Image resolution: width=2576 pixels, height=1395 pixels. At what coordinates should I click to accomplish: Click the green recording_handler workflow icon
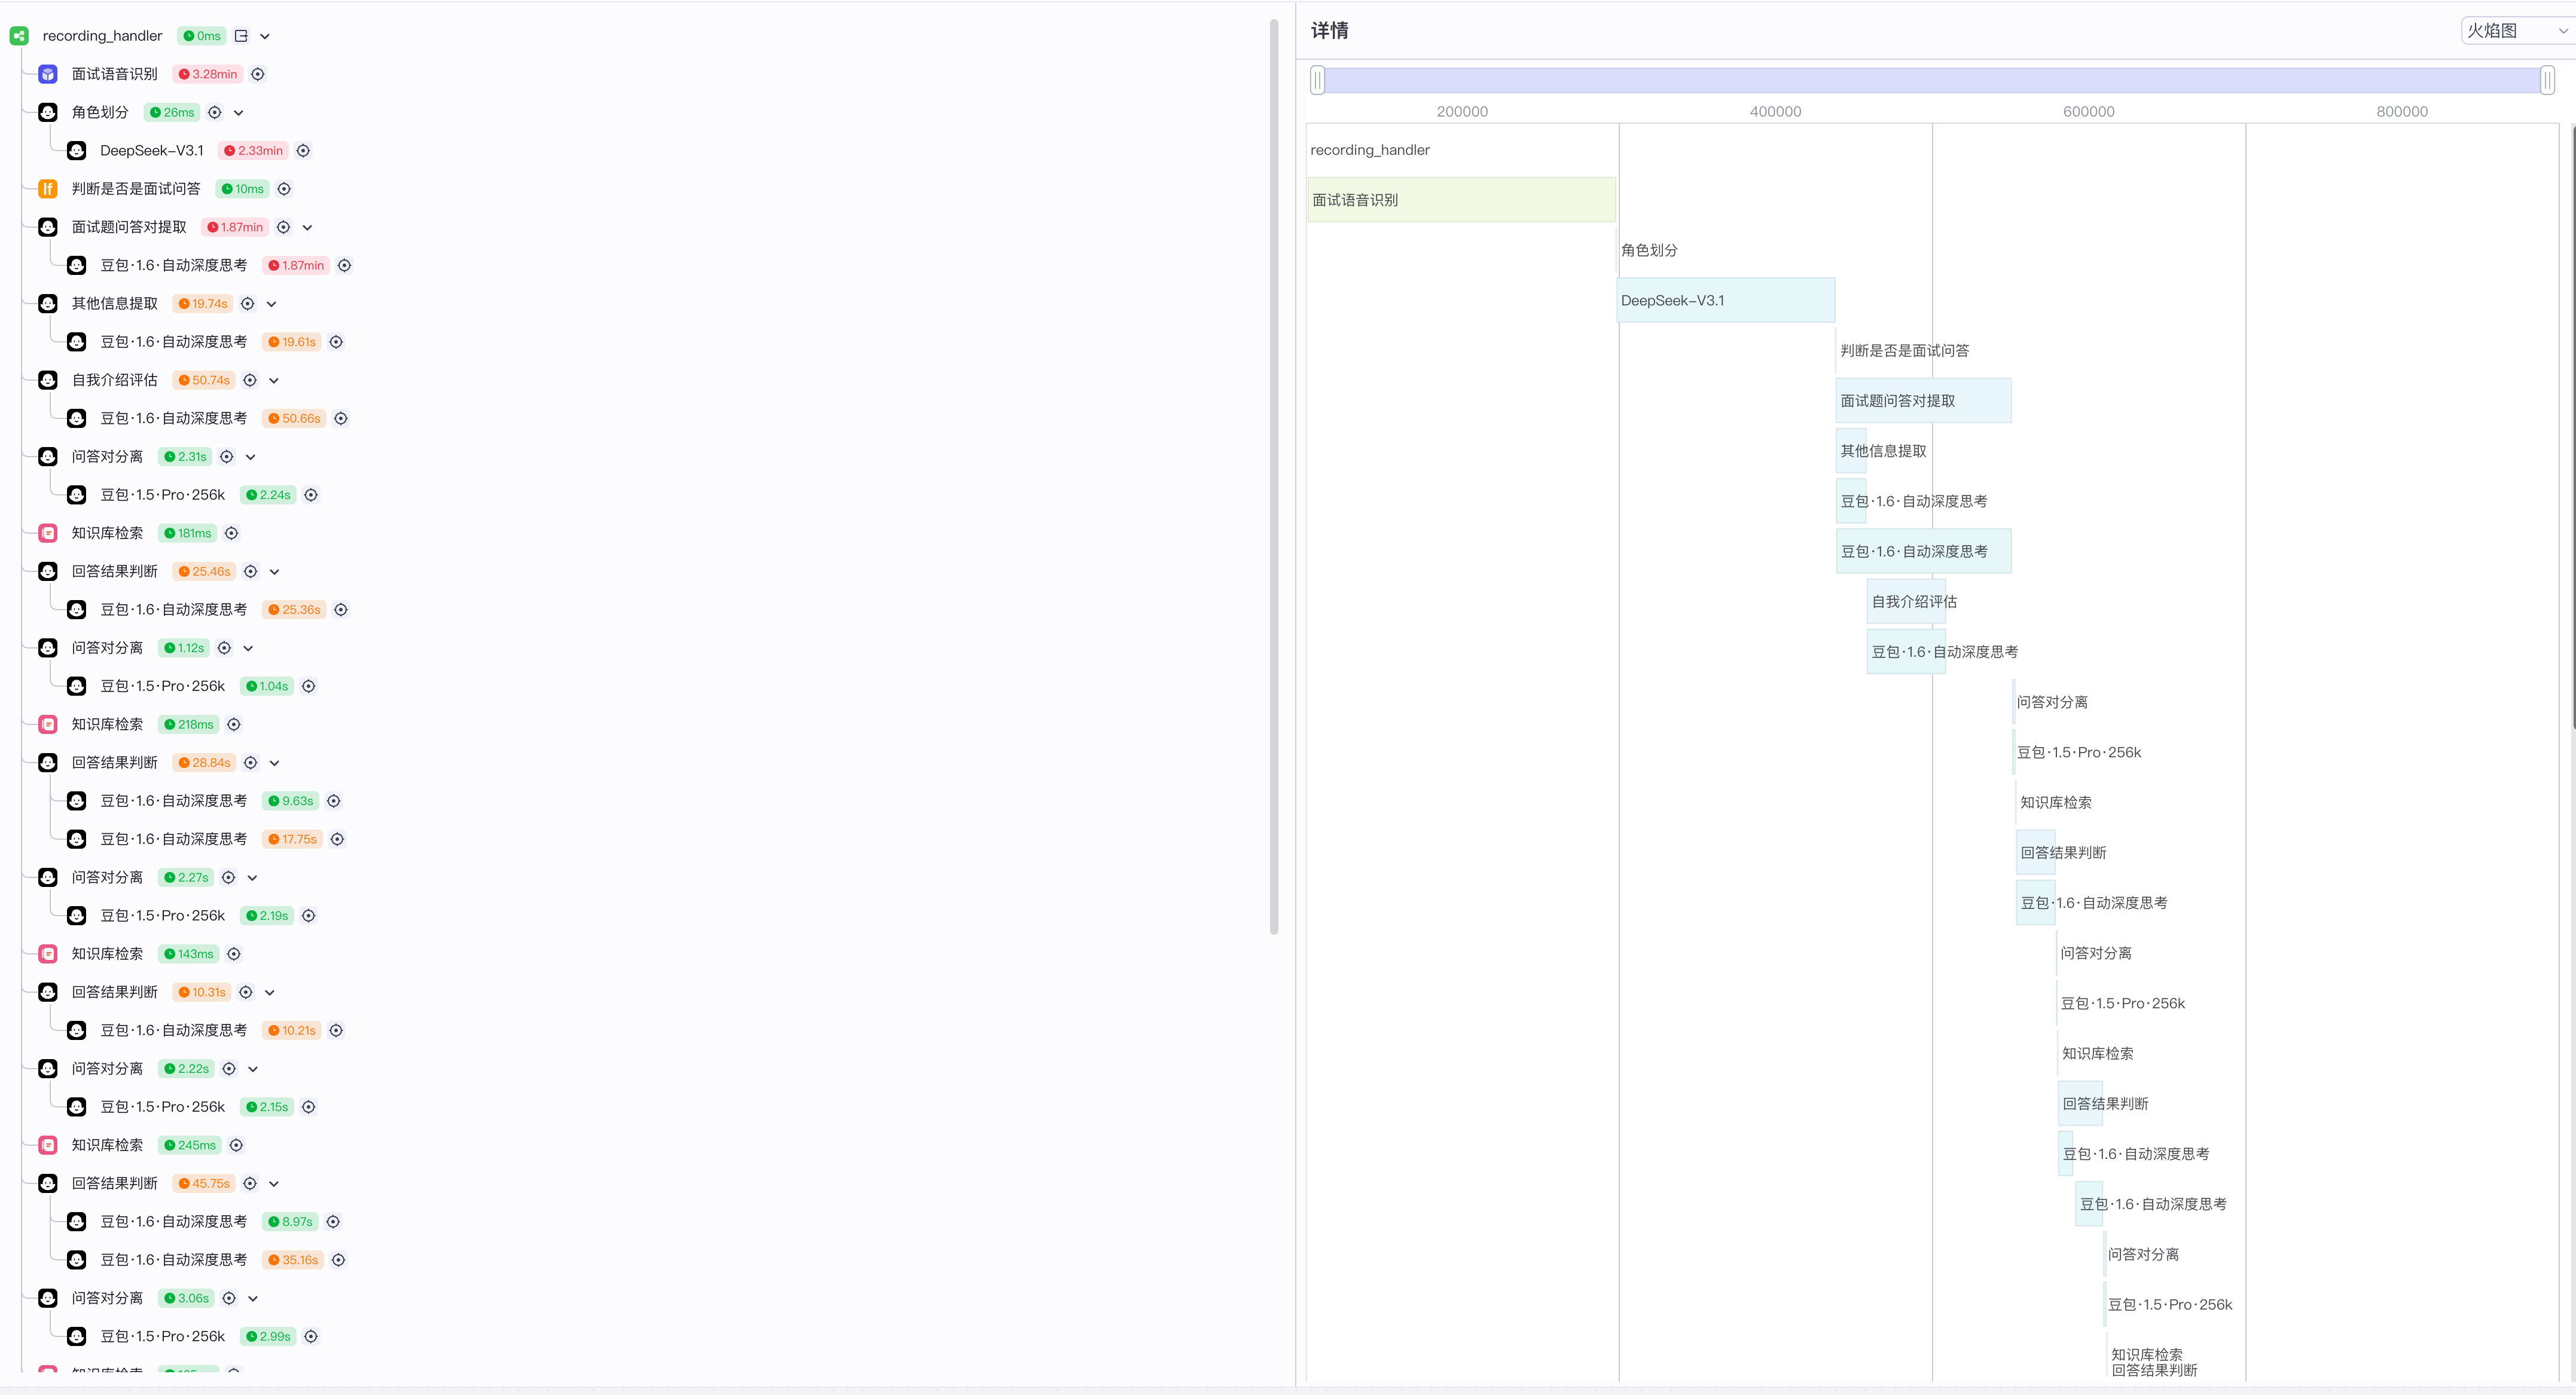[x=19, y=36]
